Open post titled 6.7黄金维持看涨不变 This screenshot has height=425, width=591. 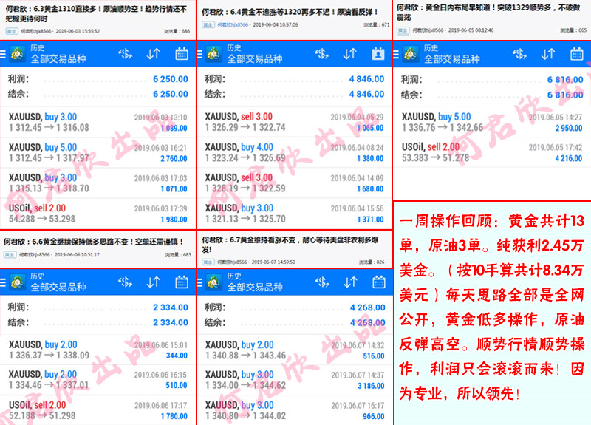coord(290,245)
